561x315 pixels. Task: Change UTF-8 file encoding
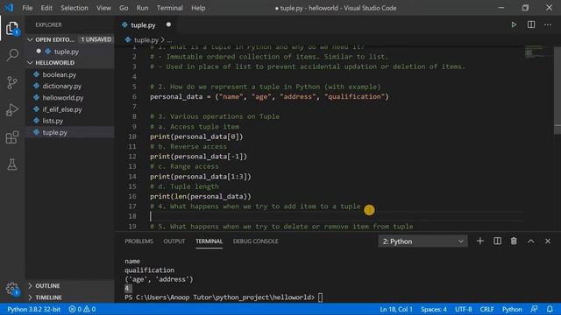click(464, 309)
